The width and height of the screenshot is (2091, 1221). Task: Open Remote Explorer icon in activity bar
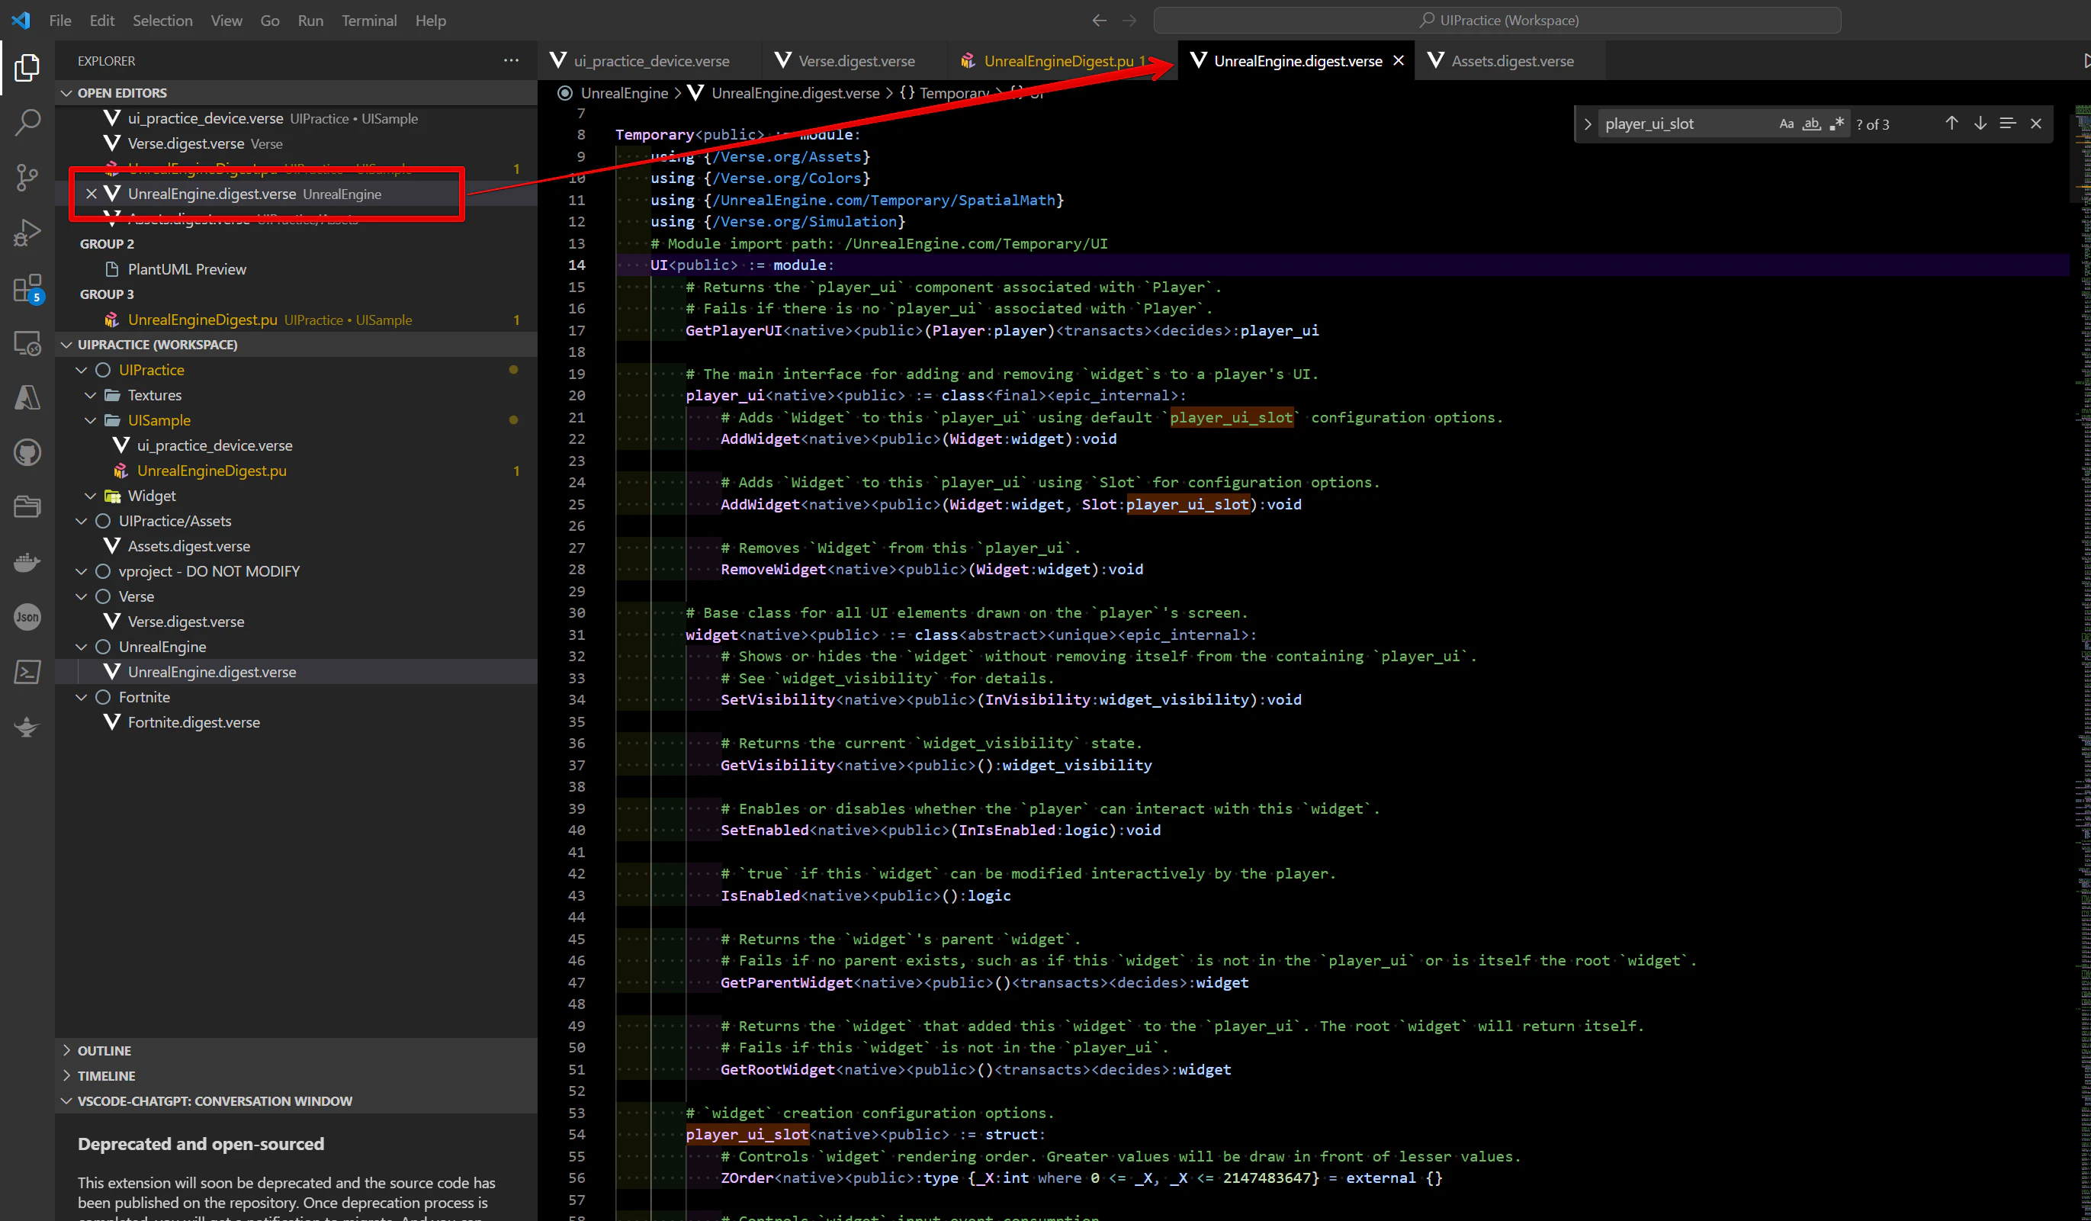(27, 342)
